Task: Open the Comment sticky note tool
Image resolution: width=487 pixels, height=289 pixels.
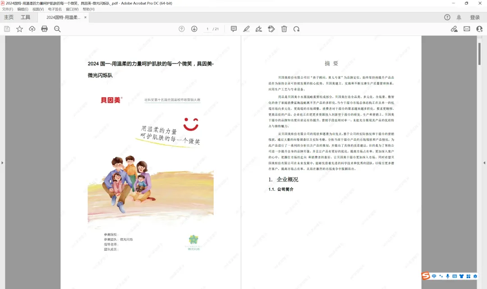Action: click(234, 29)
